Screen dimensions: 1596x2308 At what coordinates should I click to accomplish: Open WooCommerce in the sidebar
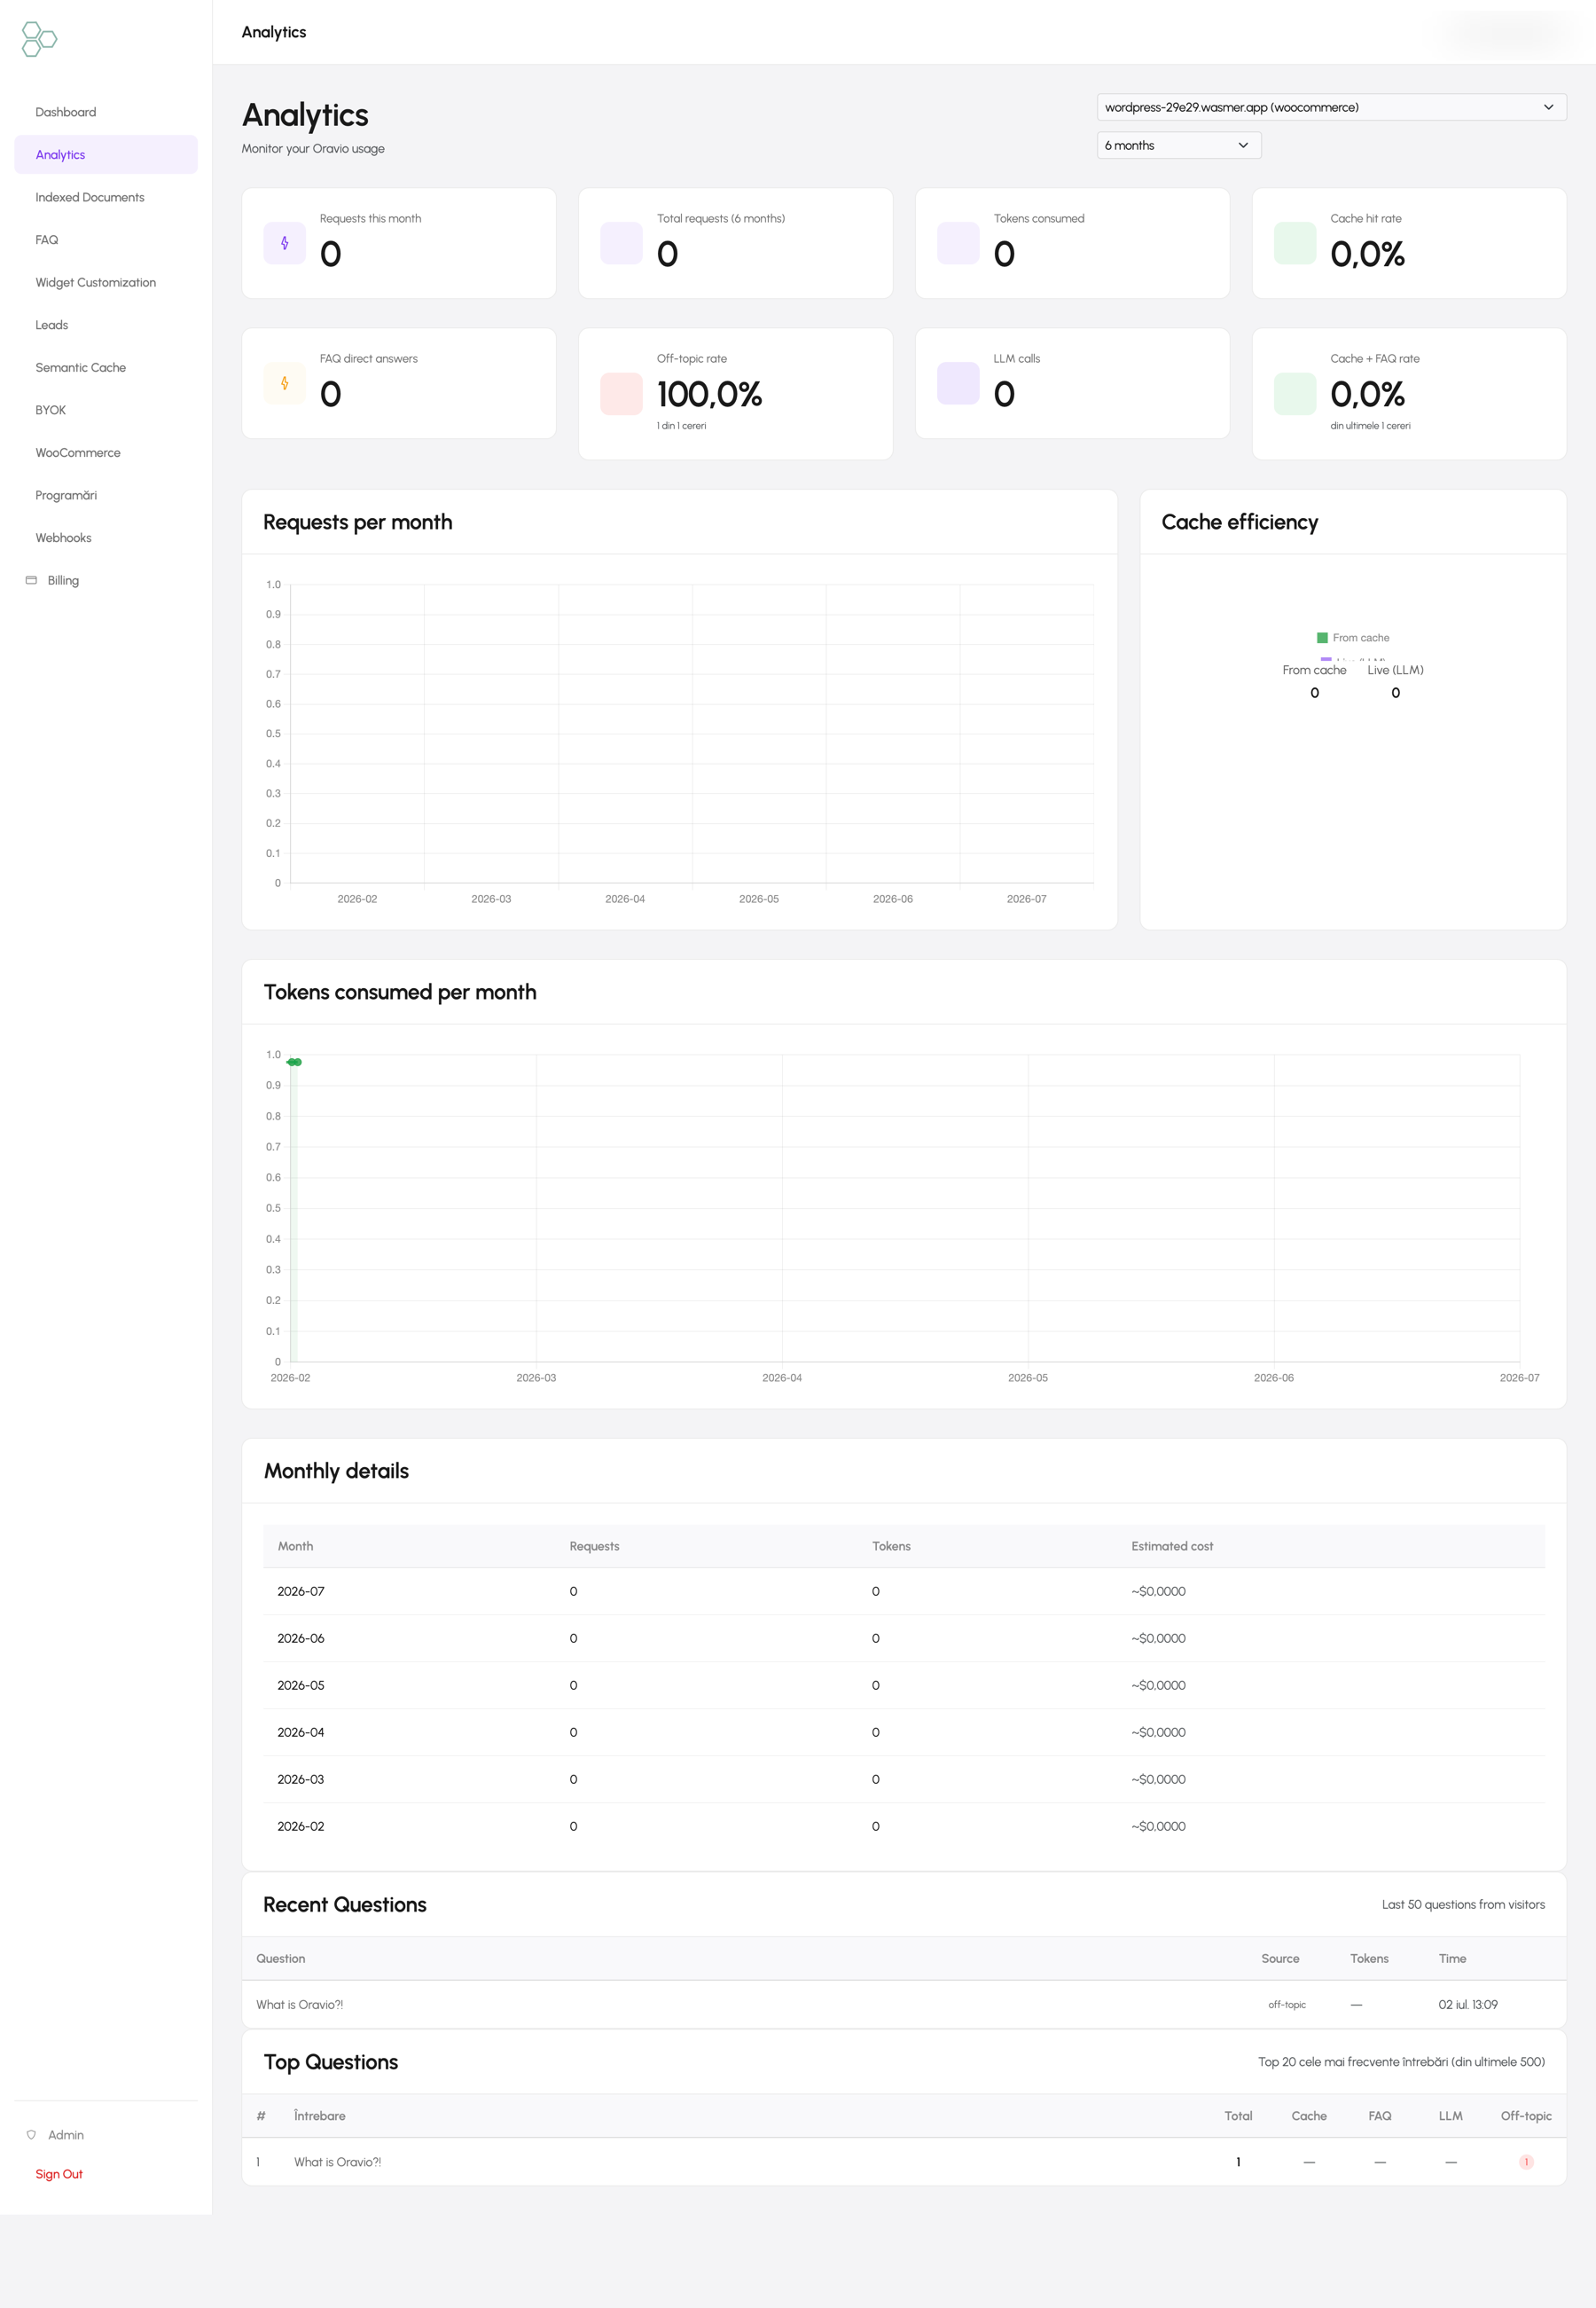pos(106,452)
